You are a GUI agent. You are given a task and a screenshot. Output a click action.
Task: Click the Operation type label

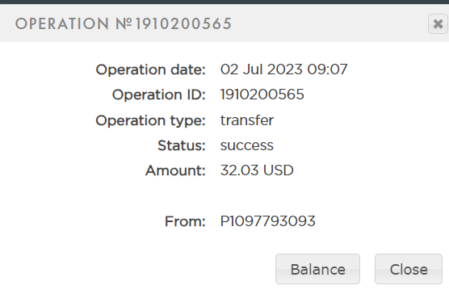[151, 120]
